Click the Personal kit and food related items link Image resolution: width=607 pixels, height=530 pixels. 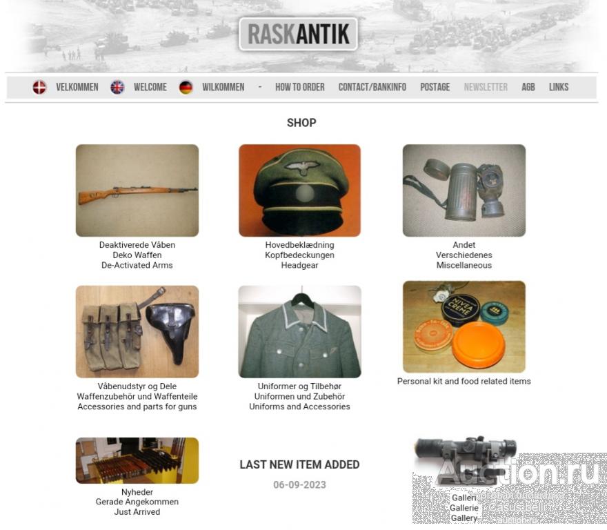(464, 381)
